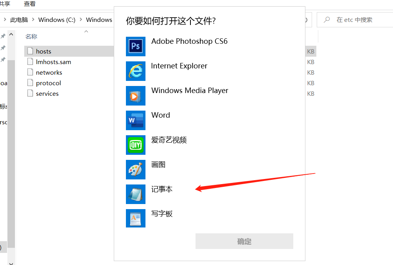The height and width of the screenshot is (265, 393).
Task: Select the 画图 label
Action: click(158, 164)
